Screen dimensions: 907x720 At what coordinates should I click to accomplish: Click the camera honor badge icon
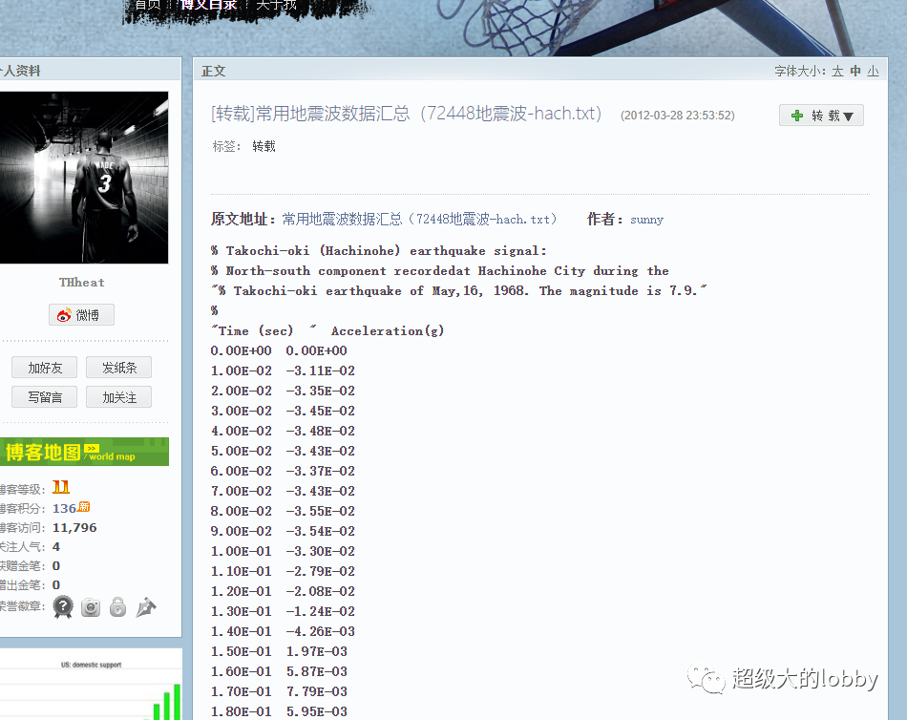coord(91,606)
